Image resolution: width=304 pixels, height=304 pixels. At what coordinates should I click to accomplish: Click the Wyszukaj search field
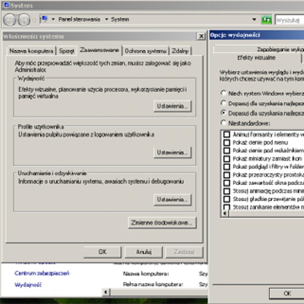pyautogui.click(x=290, y=20)
